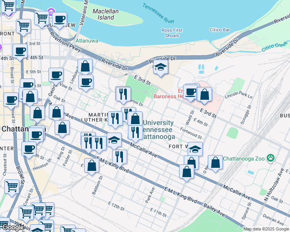Click the graduation cap marker on Riverside Dr

tap(161, 68)
